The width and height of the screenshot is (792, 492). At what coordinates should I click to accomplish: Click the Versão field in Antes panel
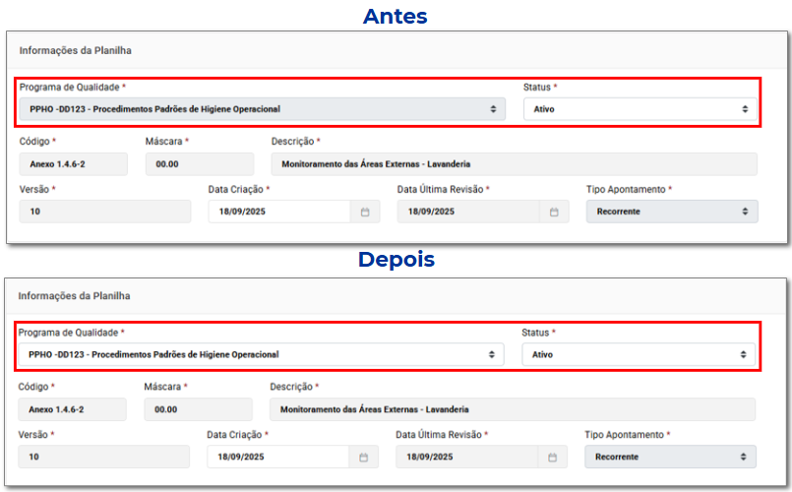105,212
